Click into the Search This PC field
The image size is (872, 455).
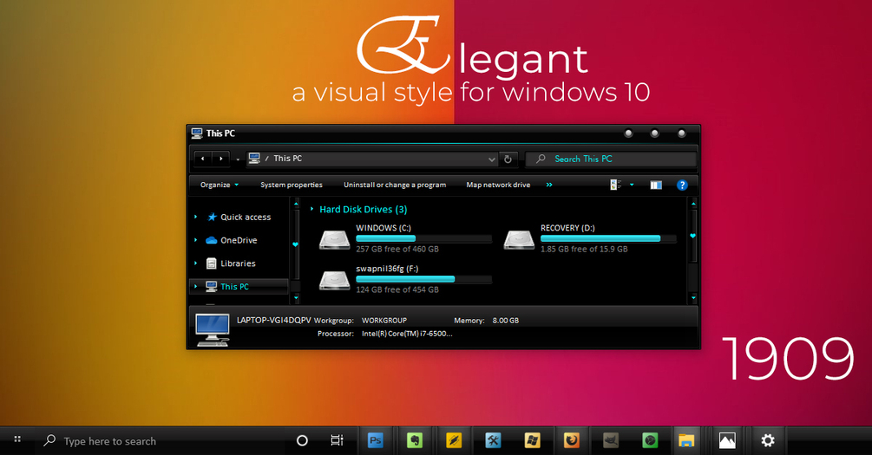point(611,159)
